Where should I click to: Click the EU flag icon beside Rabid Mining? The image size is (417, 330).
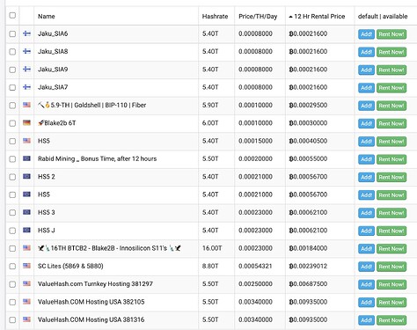[x=26, y=158]
